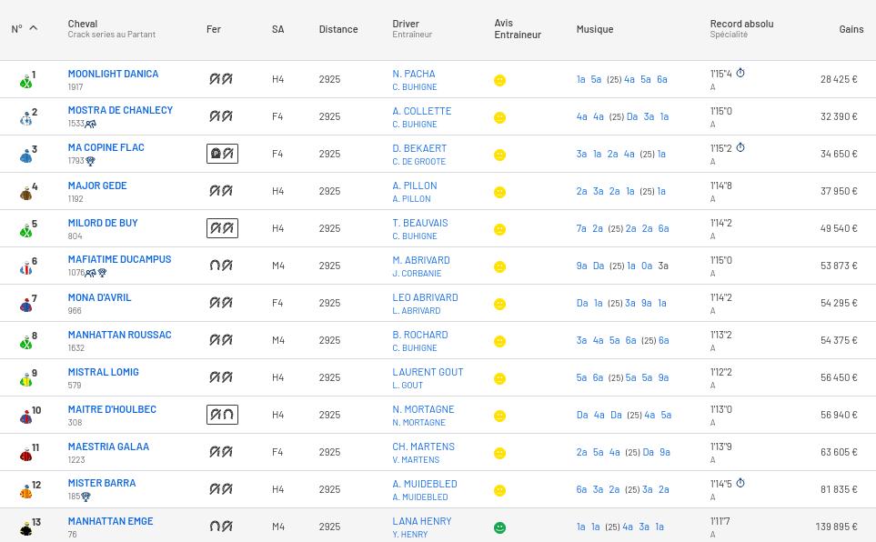Sort the table by Gains column
The height and width of the screenshot is (542, 876).
coord(851,29)
